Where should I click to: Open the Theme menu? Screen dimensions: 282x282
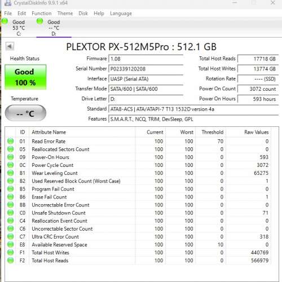(x=65, y=14)
